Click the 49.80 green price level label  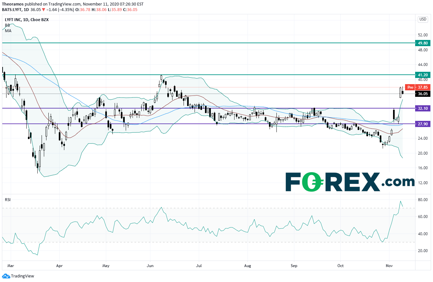[423, 43]
